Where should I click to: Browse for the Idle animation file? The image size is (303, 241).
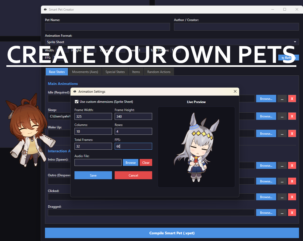pos(266,99)
